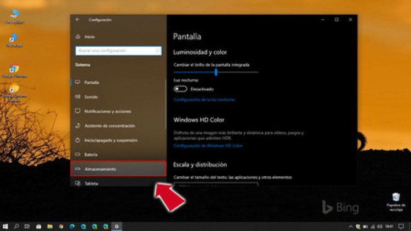Image resolution: width=411 pixels, height=231 pixels.
Task: Open Configuración de Windows HD Color link
Action: (208, 146)
